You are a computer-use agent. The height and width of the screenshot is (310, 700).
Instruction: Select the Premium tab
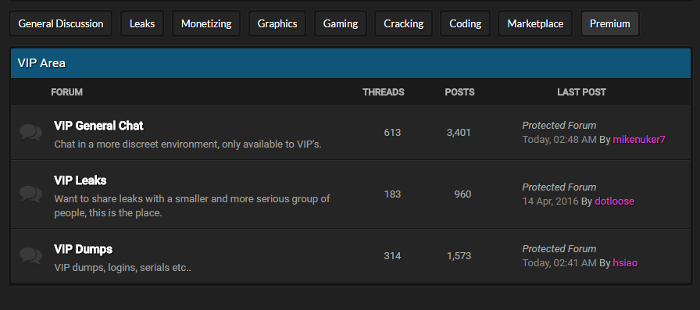(x=610, y=23)
